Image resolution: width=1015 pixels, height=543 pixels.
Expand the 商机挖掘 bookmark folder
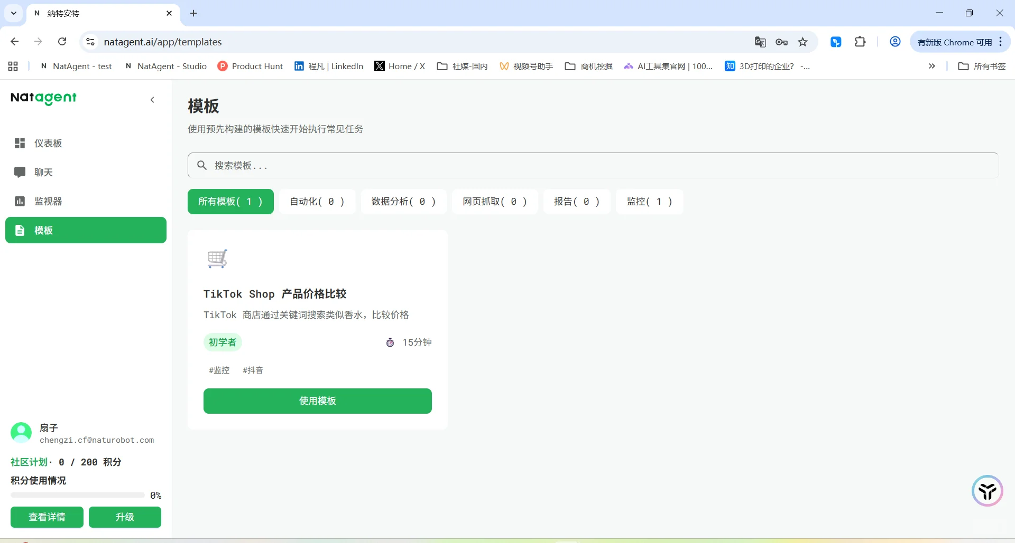click(589, 66)
